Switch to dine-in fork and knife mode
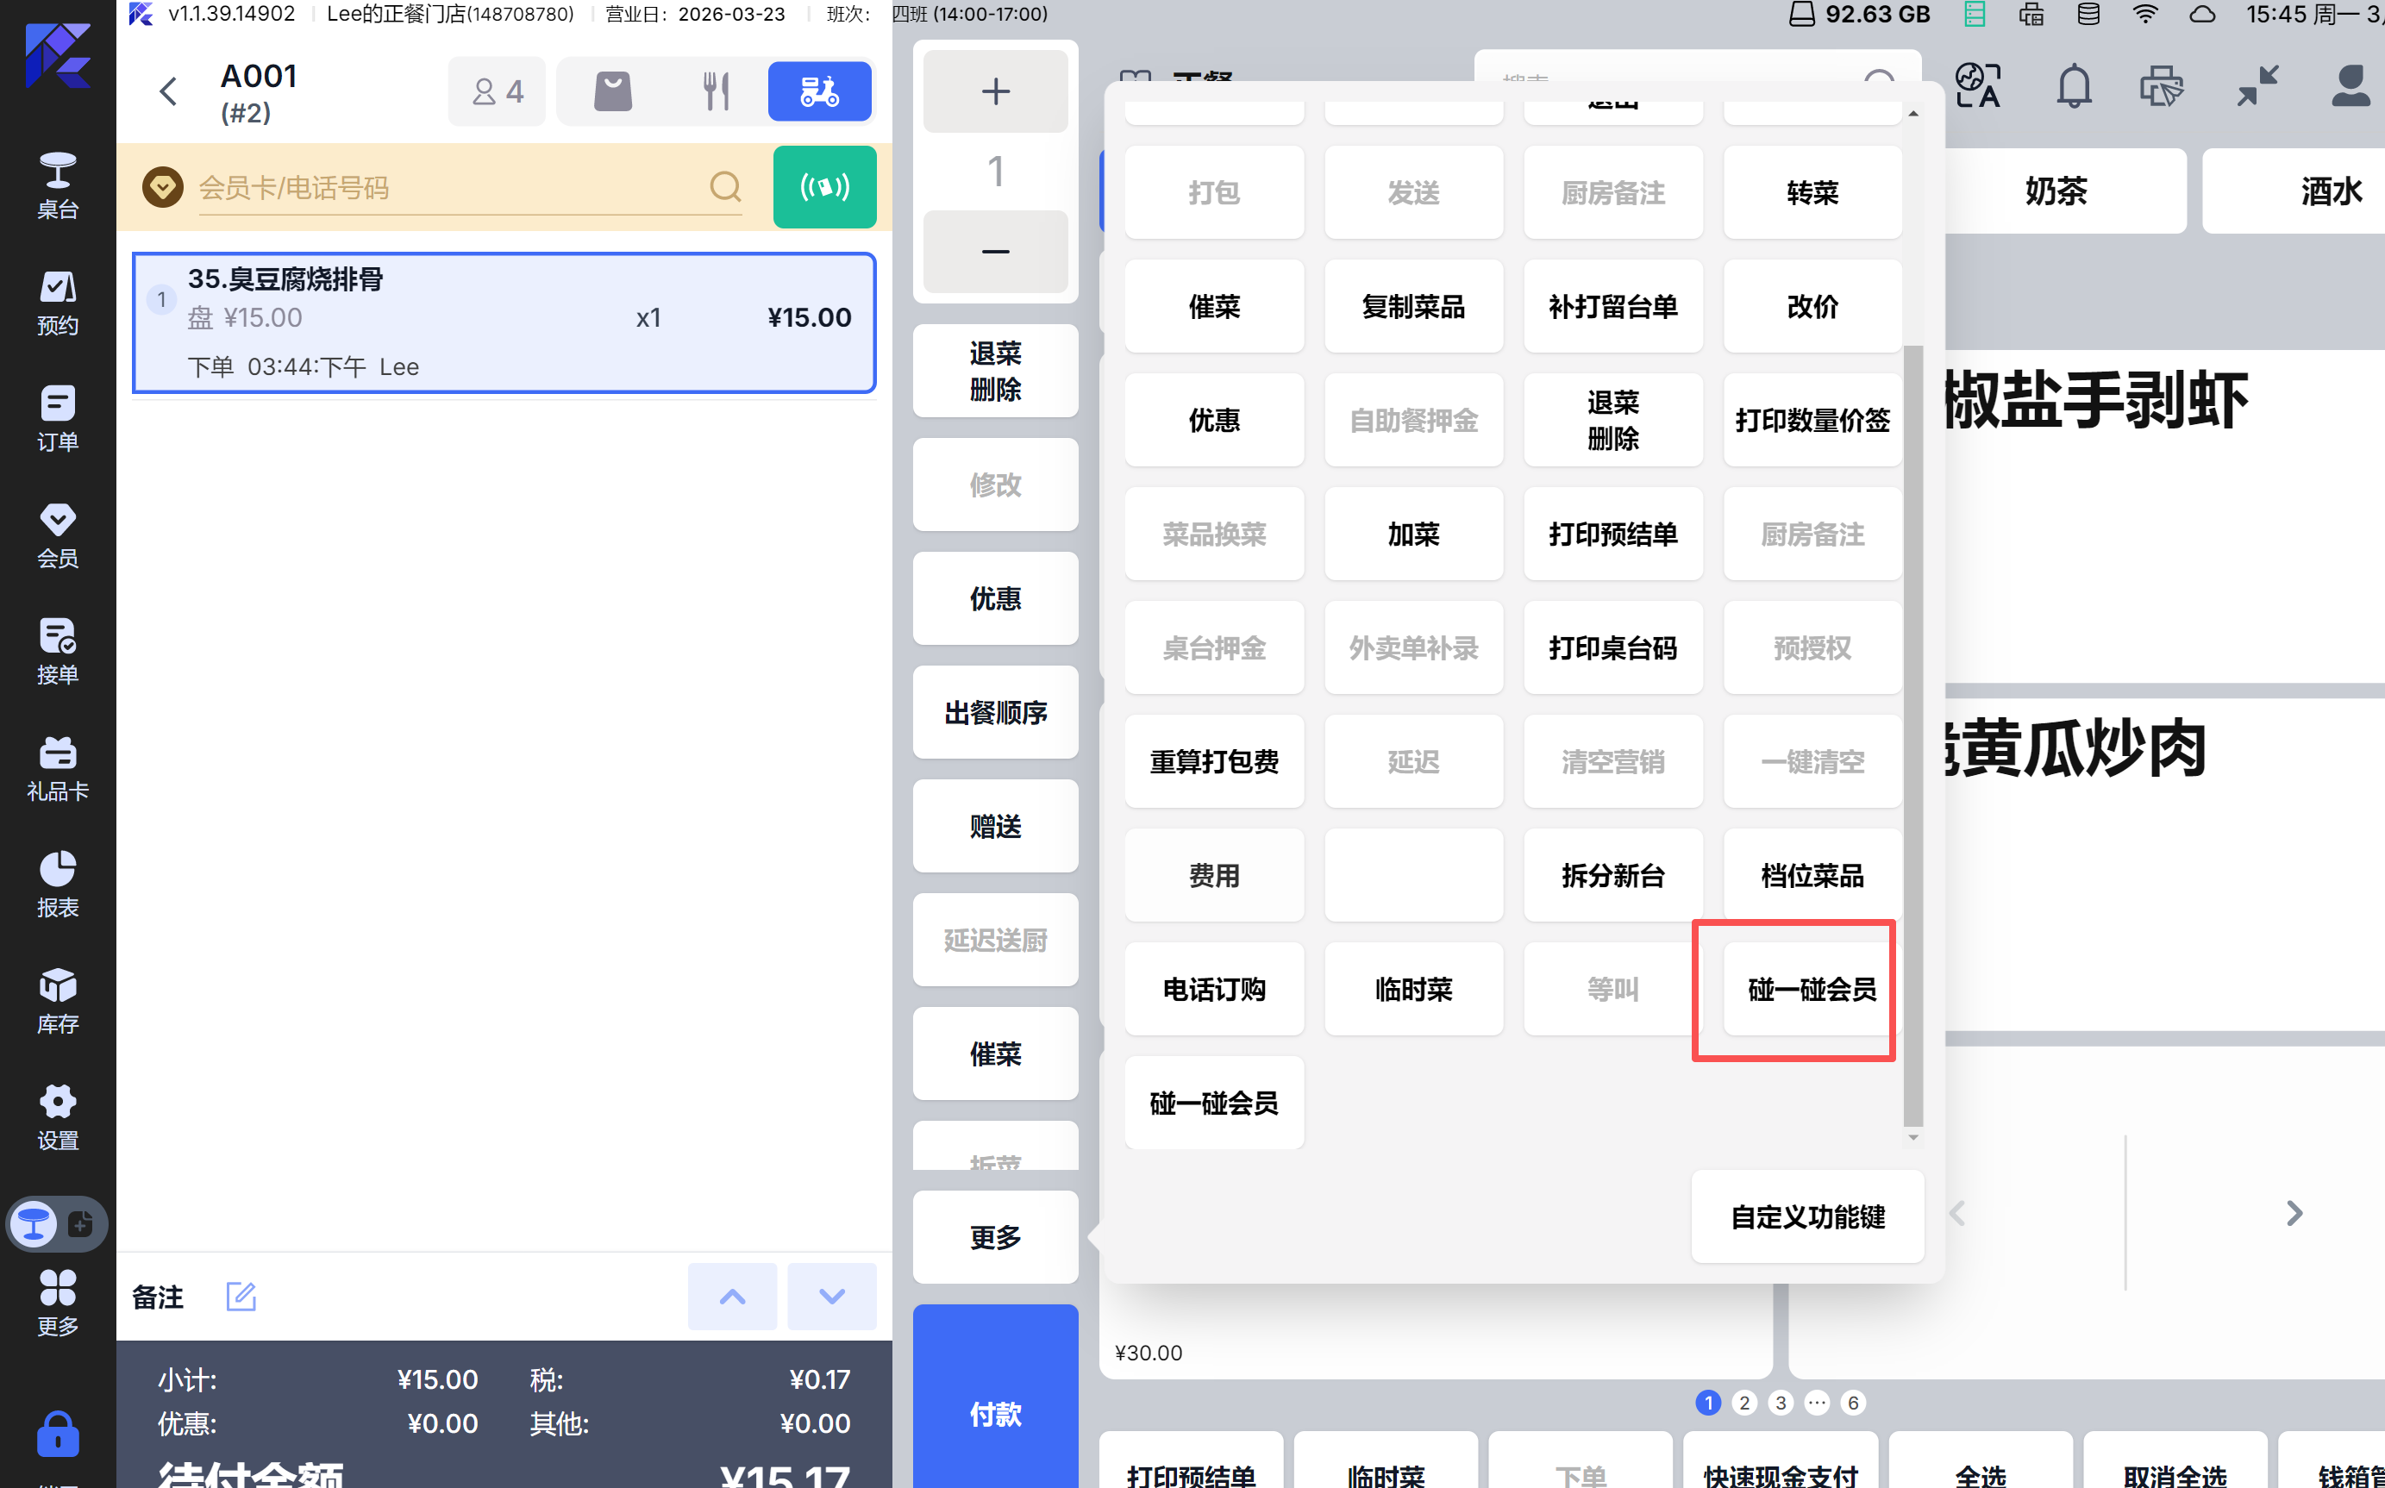Image resolution: width=2385 pixels, height=1488 pixels. [716, 91]
